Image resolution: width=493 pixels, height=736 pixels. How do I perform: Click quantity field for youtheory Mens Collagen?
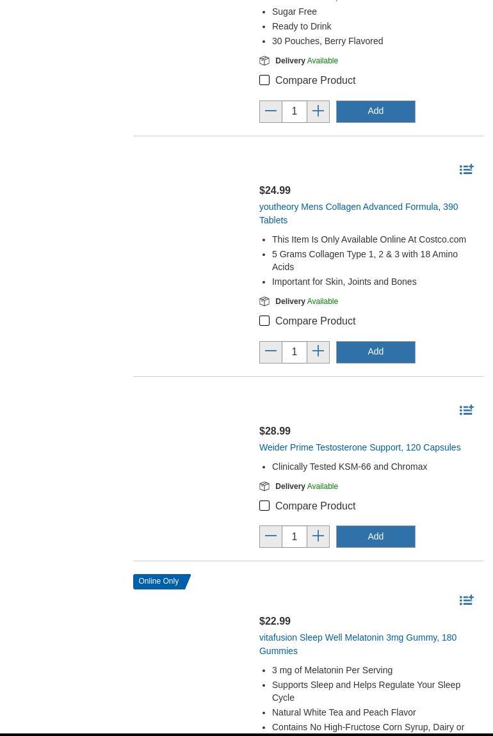295,352
